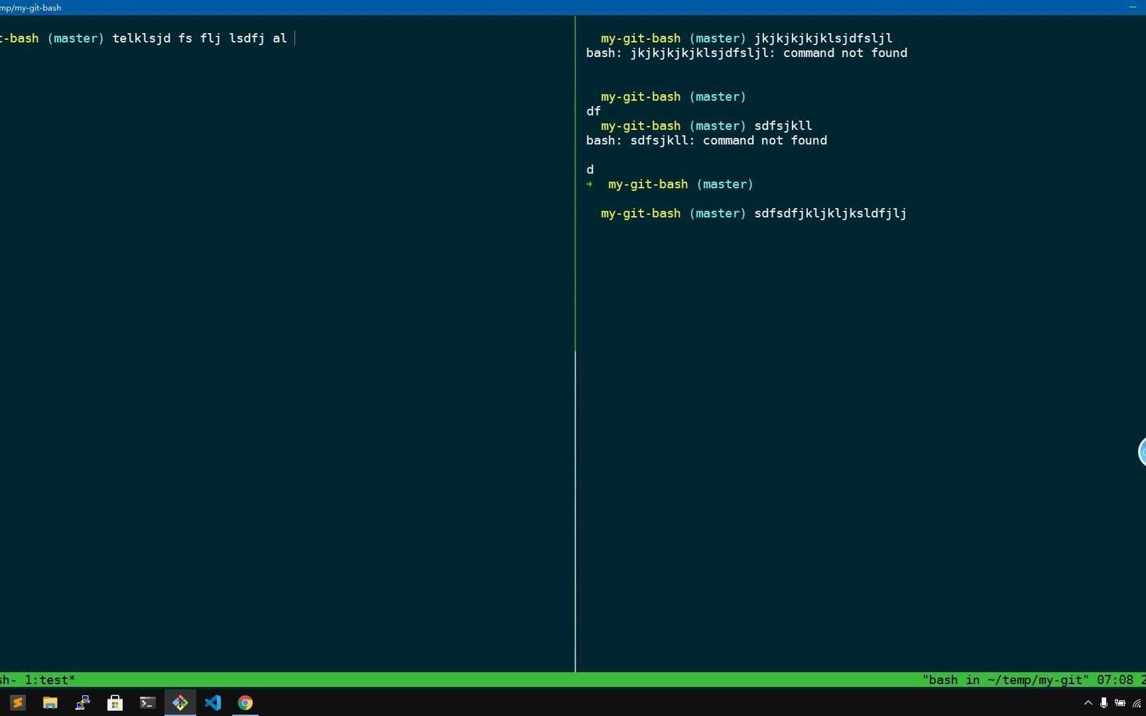This screenshot has width=1146, height=716.
Task: Show hidden system tray icons
Action: 1088,703
